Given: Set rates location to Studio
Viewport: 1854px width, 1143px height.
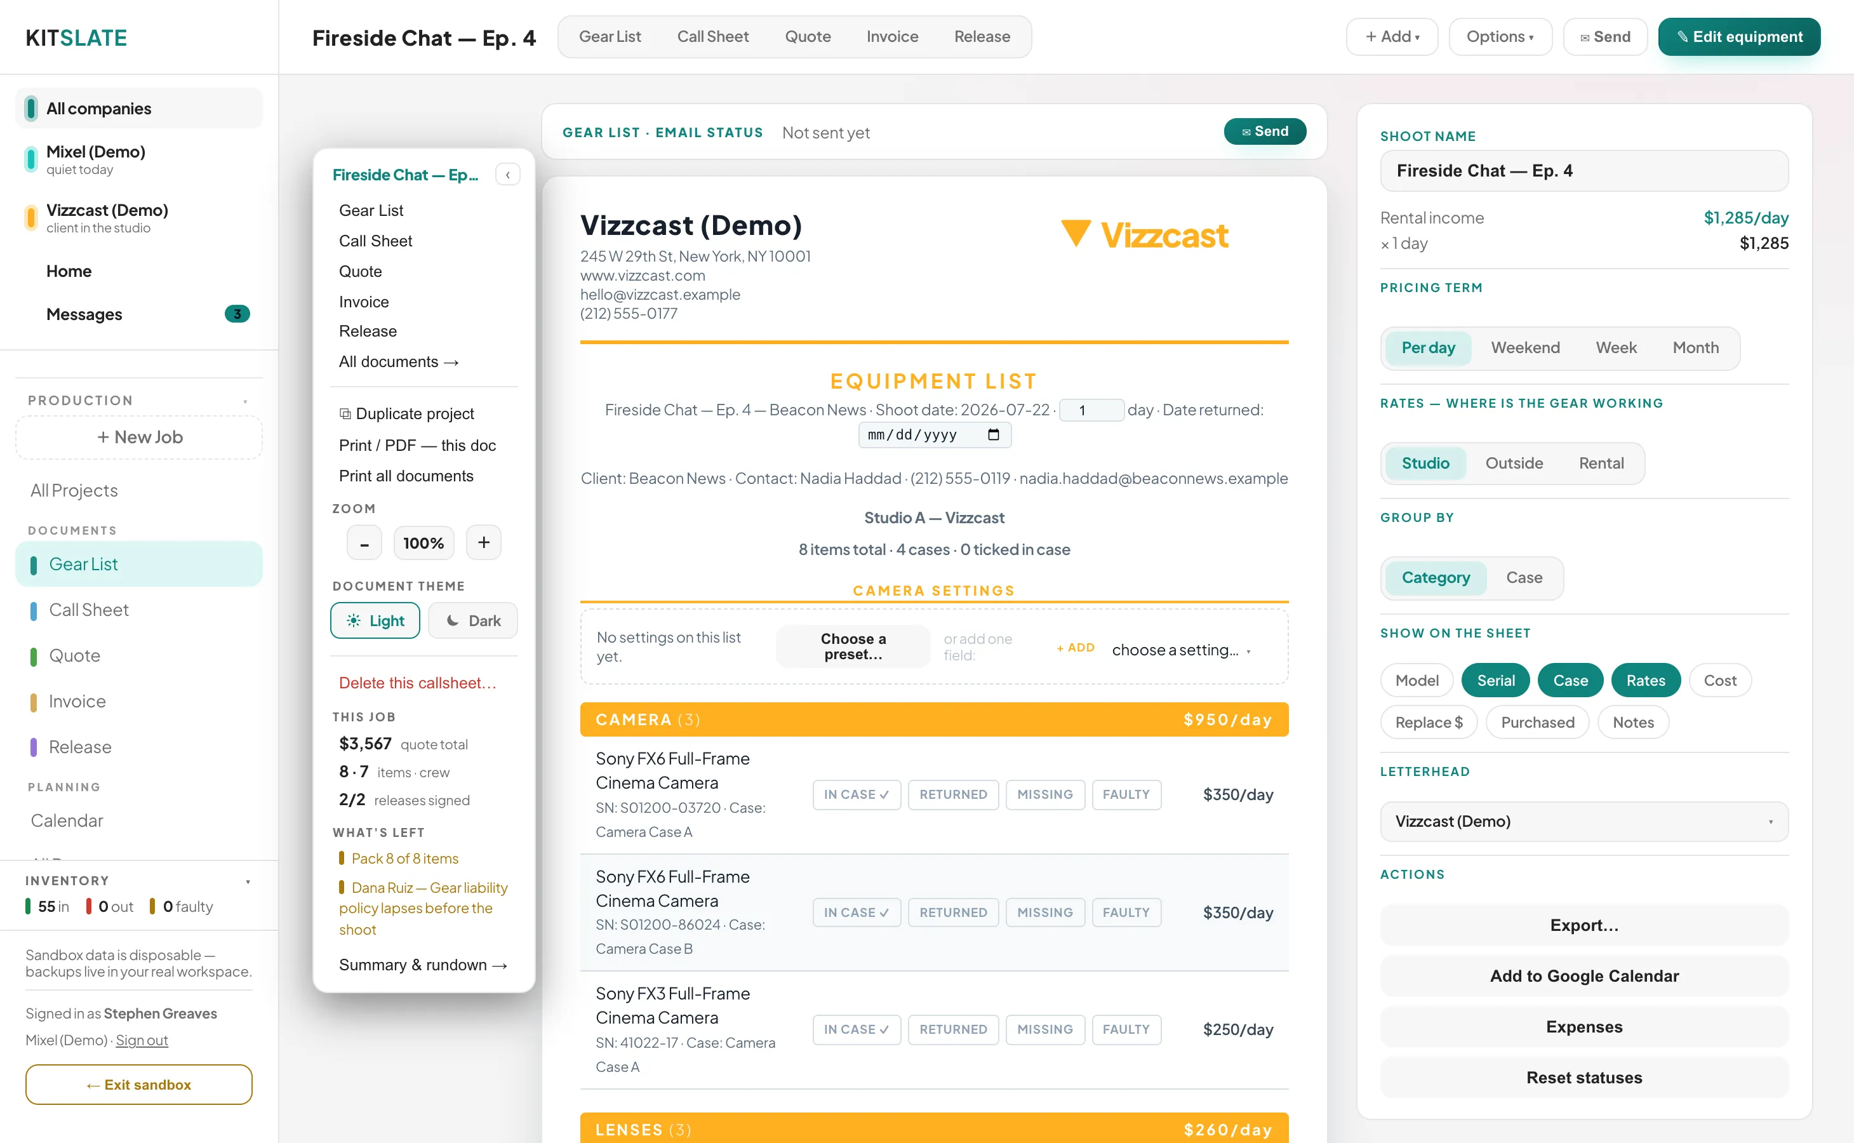Looking at the screenshot, I should click(x=1425, y=464).
